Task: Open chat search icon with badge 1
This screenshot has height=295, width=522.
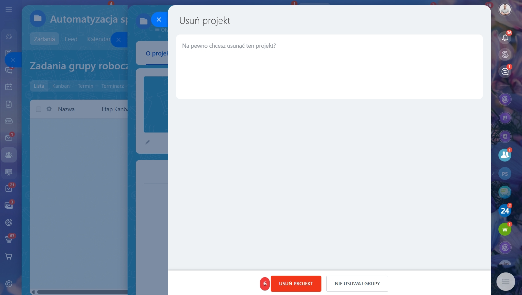Action: [x=505, y=72]
